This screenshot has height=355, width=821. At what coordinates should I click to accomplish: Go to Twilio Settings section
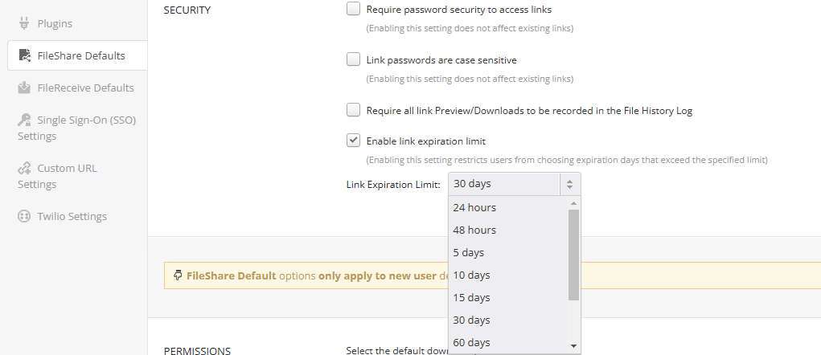(x=72, y=216)
